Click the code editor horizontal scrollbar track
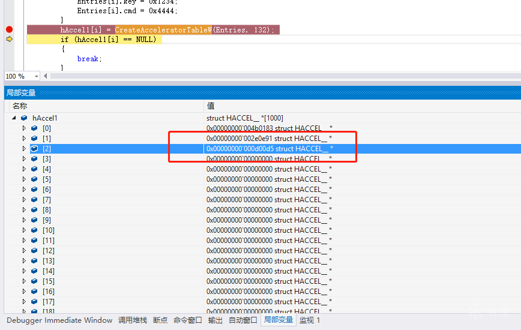The width and height of the screenshot is (521, 330). [x=285, y=76]
